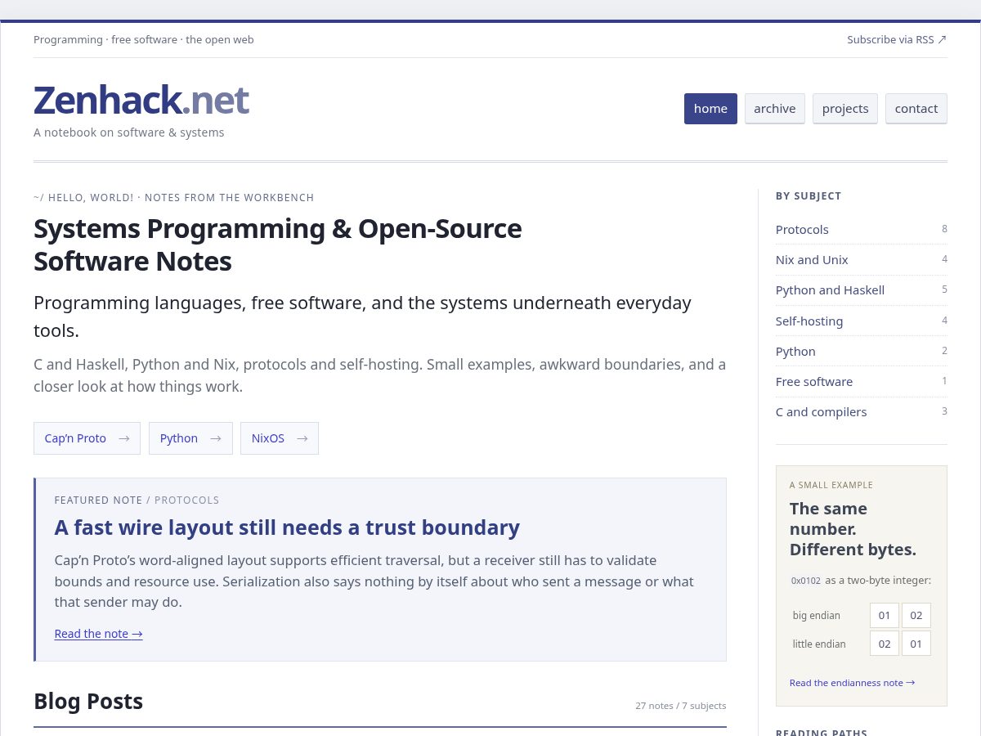Click Read the note link
981x736 pixels.
click(98, 634)
